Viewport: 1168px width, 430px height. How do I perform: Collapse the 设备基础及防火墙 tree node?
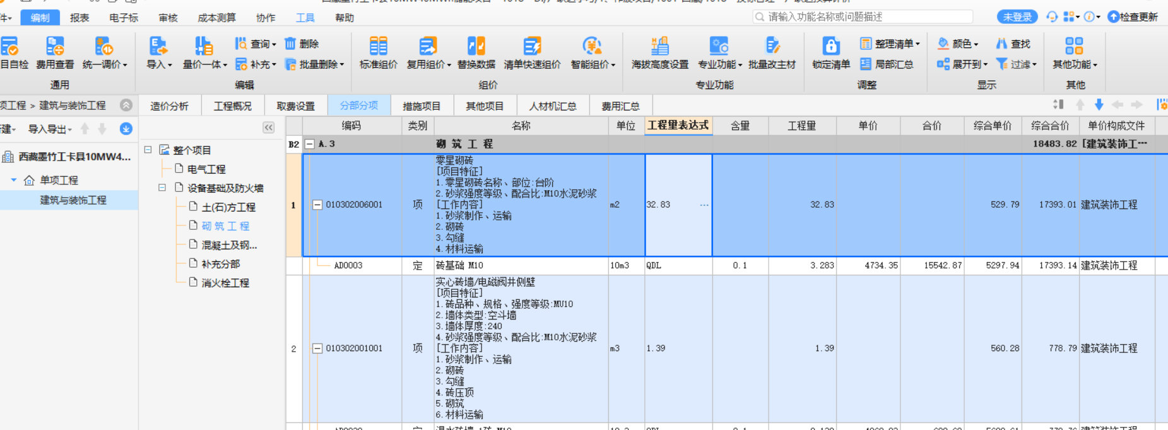(162, 188)
